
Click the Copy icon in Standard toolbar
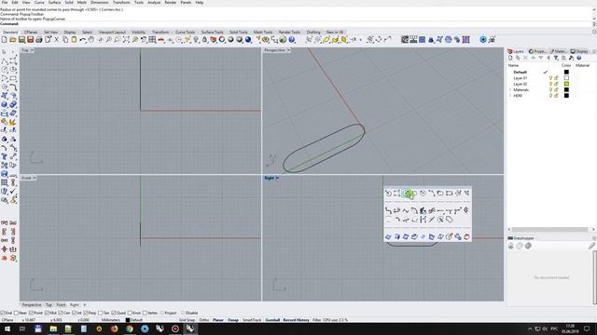click(65, 39)
